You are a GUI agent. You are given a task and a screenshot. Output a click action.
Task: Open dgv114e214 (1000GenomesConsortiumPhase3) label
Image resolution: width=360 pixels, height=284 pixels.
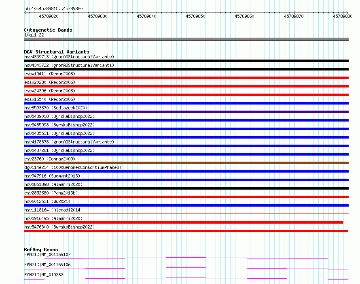click(73, 167)
